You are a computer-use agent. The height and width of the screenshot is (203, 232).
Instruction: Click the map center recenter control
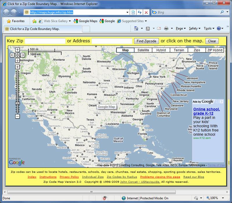point(17,55)
